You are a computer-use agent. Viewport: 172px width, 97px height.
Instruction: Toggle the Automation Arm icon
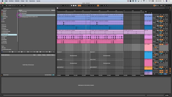pyautogui.click(x=80, y=5)
